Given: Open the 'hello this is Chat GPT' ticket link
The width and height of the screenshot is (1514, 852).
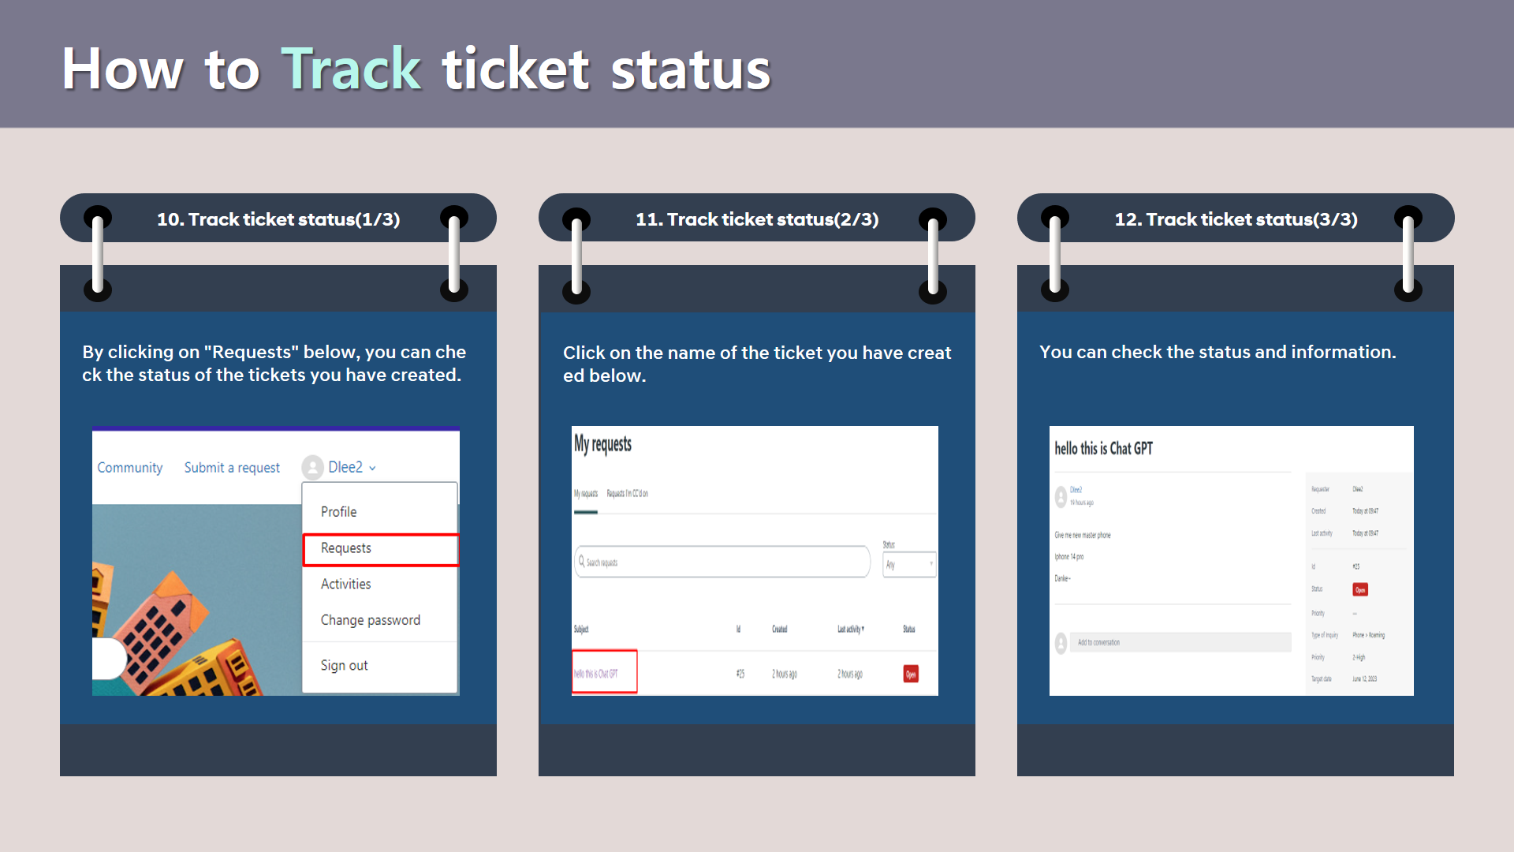Looking at the screenshot, I should tap(596, 674).
